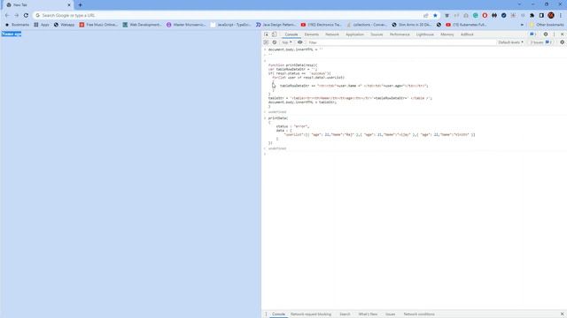Switch to the Memory tab
Screen dimensions: 567x318
click(x=447, y=34)
